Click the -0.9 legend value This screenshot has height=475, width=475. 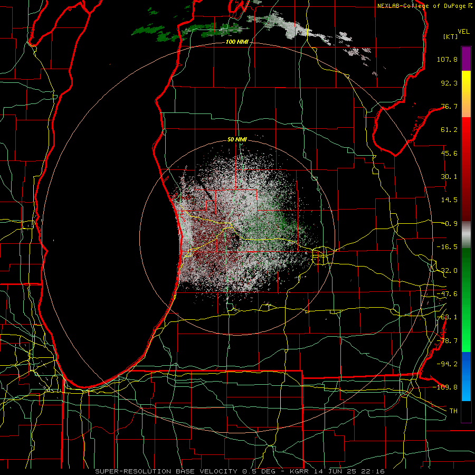coord(450,224)
